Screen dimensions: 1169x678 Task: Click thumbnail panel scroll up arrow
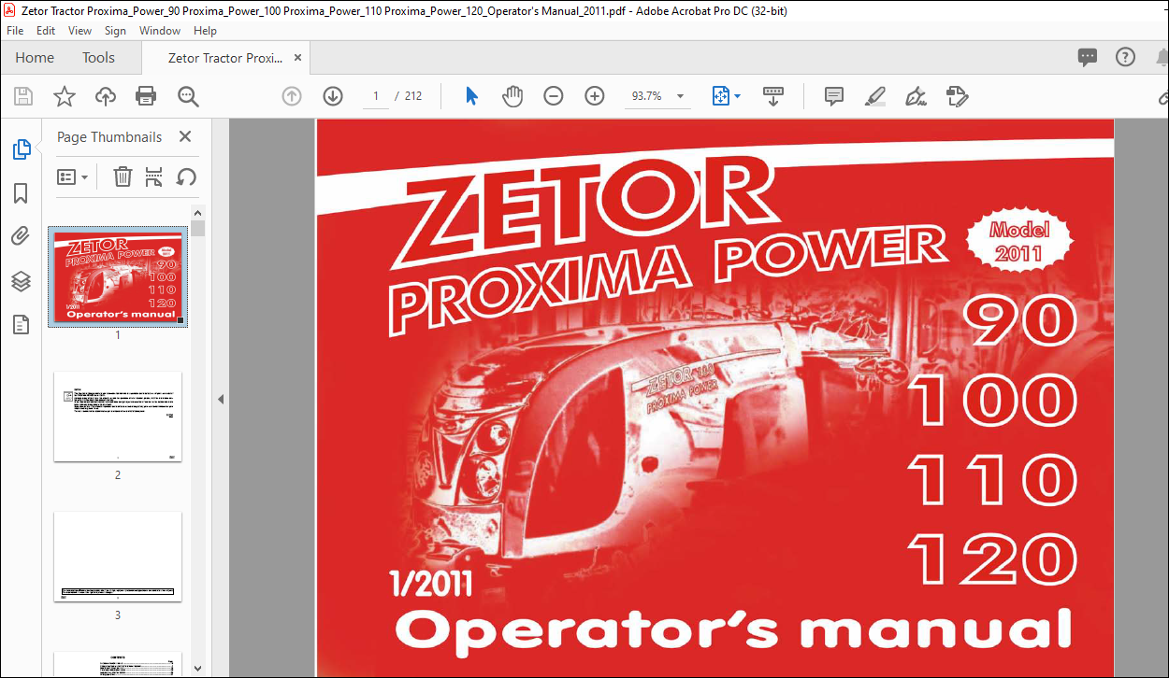(x=198, y=212)
